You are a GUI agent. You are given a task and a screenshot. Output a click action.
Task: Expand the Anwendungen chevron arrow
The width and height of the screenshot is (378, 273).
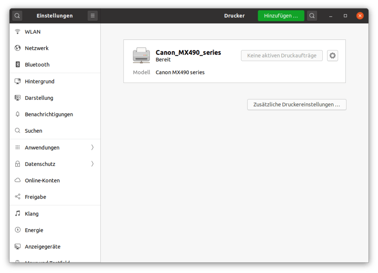[92, 147]
